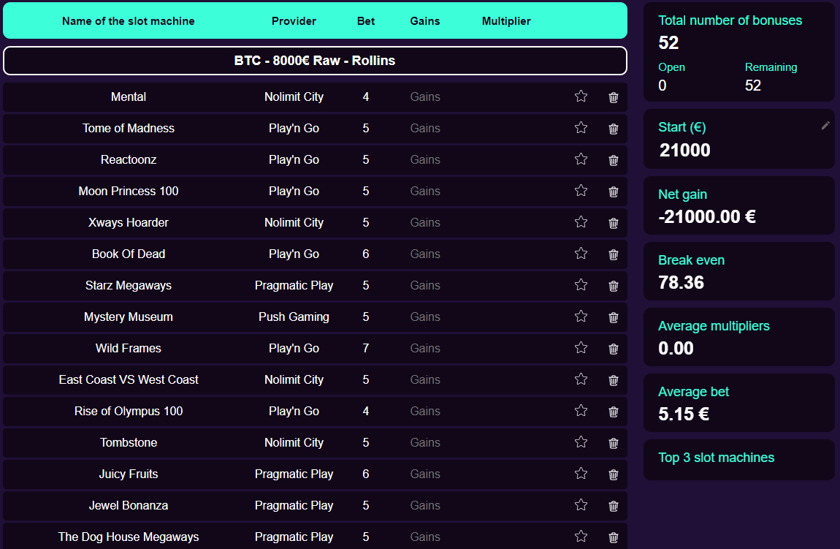This screenshot has width=840, height=549.
Task: Remove Mystery Museum via trash icon
Action: pyautogui.click(x=614, y=317)
